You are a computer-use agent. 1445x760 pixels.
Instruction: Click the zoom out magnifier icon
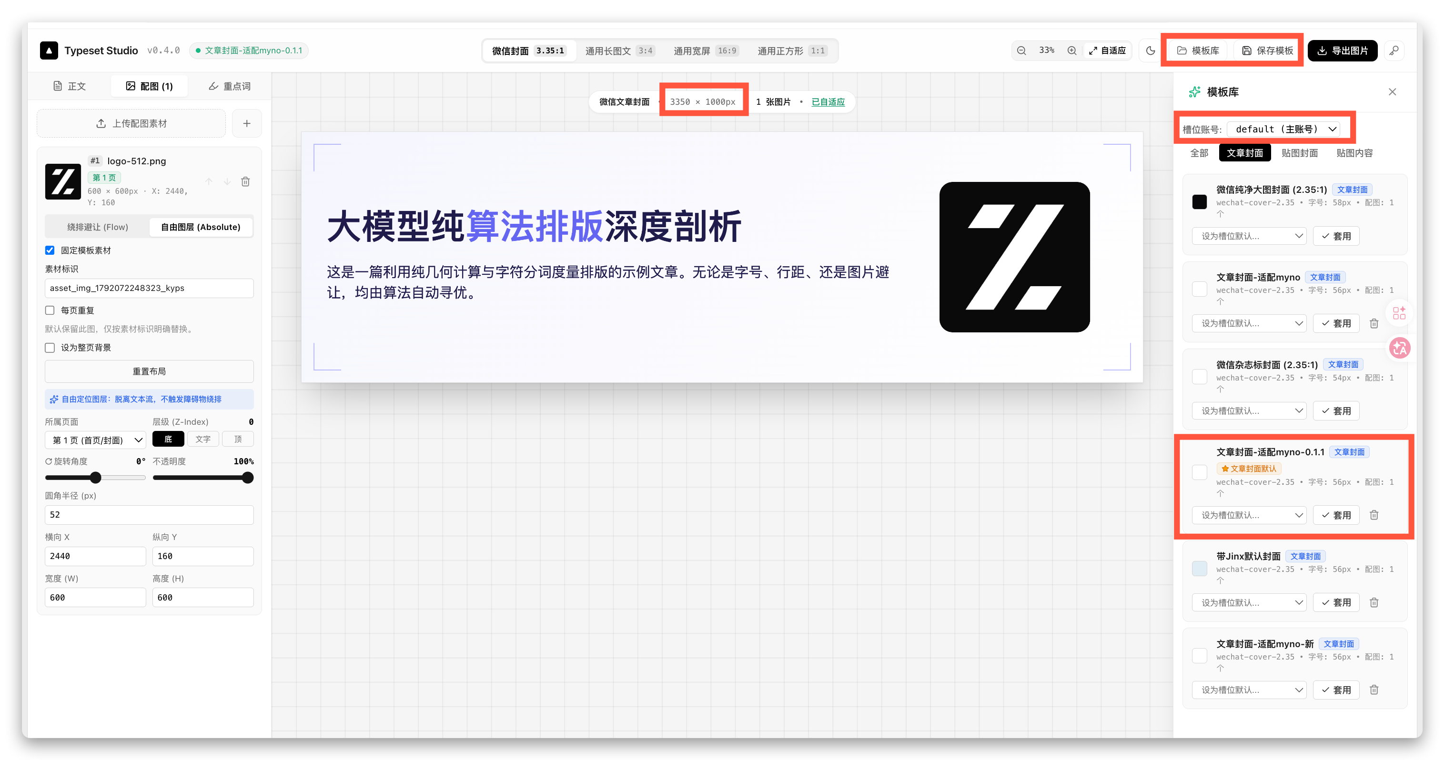click(1021, 50)
